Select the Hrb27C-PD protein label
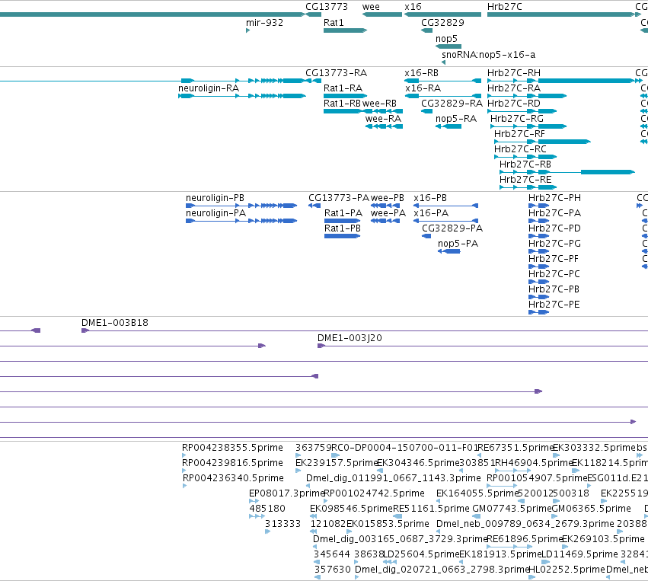 click(554, 228)
